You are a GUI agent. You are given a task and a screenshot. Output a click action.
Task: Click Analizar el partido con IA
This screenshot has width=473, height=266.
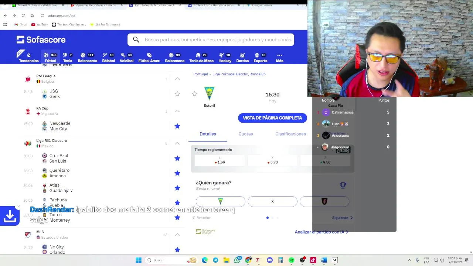coord(321,232)
